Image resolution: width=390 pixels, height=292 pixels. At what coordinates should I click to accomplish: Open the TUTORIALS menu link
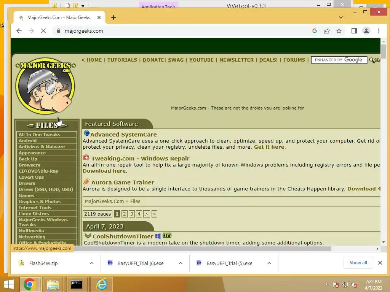pos(122,60)
